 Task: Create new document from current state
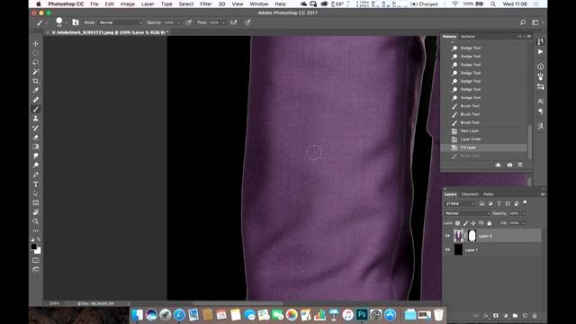(498, 165)
